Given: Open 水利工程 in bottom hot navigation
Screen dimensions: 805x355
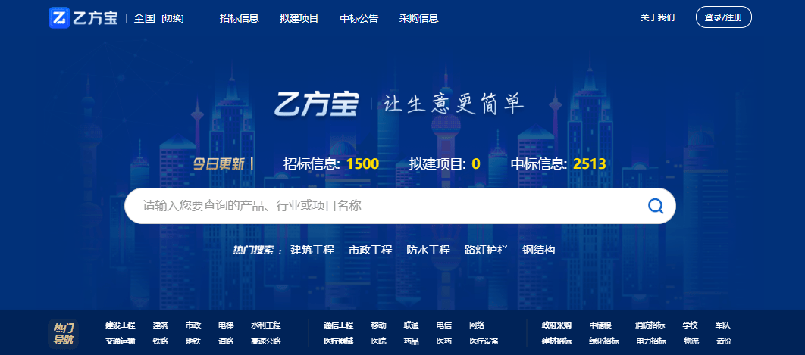Looking at the screenshot, I should click(x=266, y=325).
